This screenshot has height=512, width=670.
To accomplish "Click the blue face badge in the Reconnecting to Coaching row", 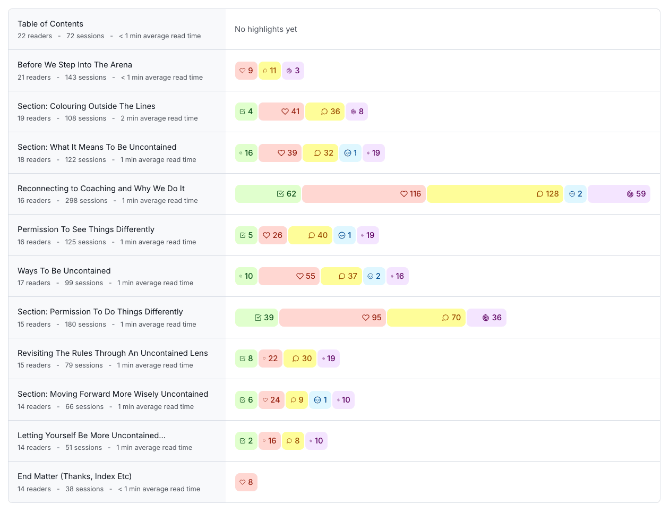I will tap(575, 194).
